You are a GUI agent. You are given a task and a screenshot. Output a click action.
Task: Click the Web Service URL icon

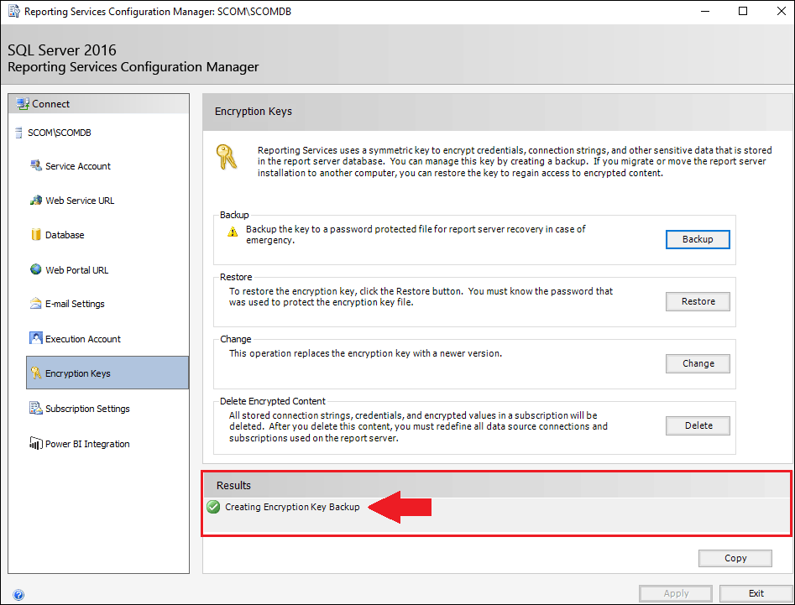35,201
